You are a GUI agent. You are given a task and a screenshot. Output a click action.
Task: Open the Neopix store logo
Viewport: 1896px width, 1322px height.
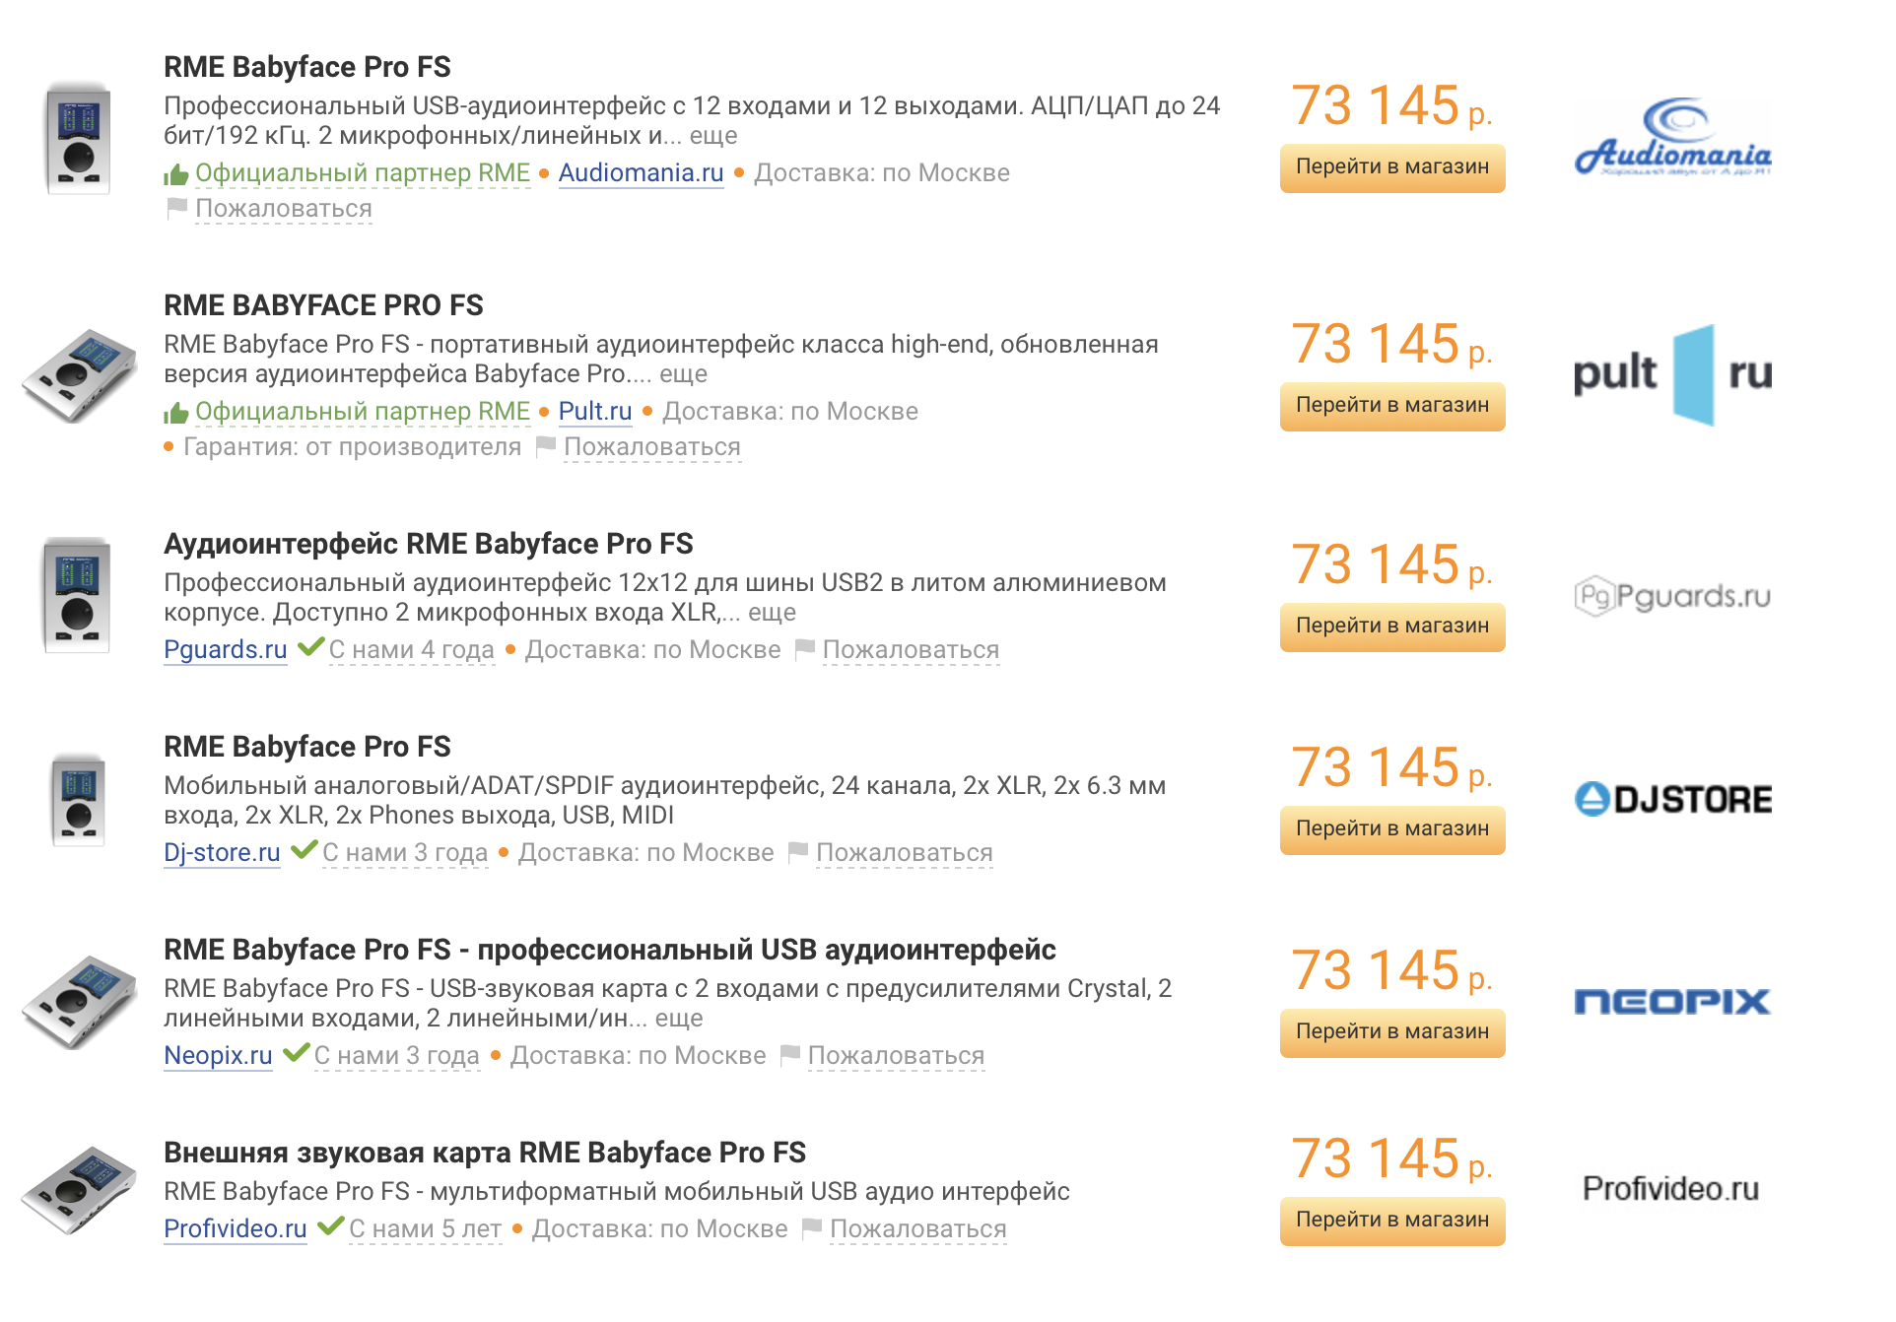tap(1672, 1002)
